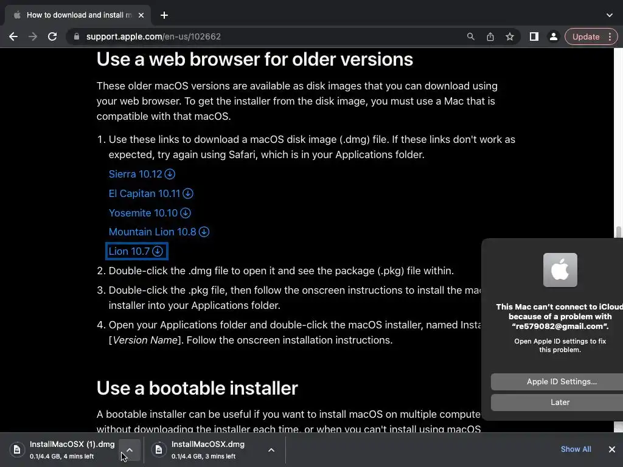Image resolution: width=623 pixels, height=467 pixels.
Task: Click the forward navigation arrow
Action: pos(33,36)
